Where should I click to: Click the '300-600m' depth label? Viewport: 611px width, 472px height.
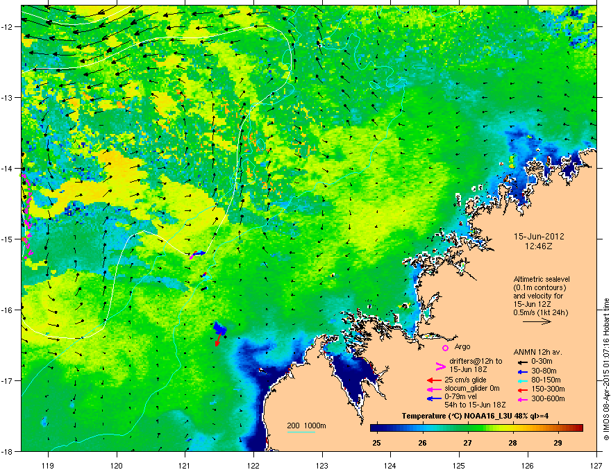(548, 399)
